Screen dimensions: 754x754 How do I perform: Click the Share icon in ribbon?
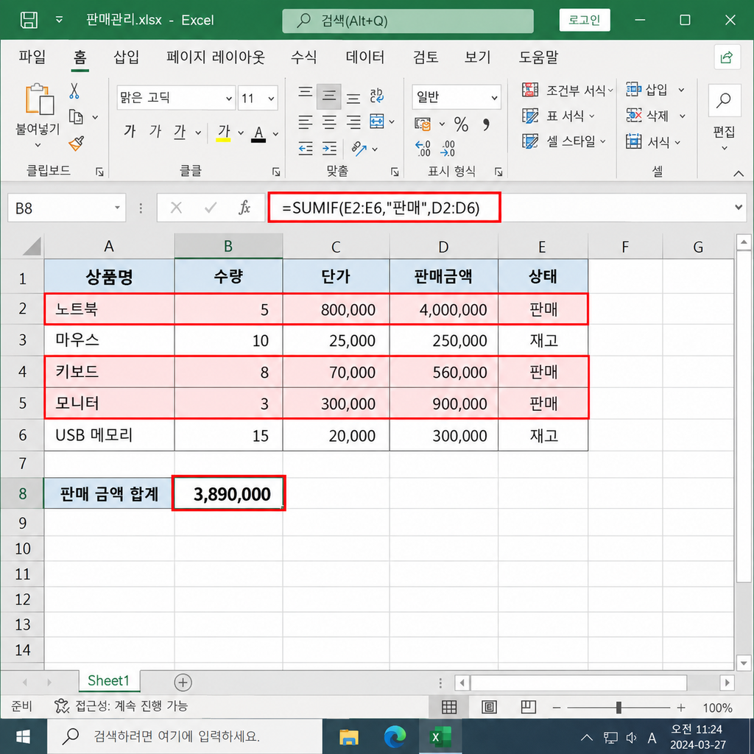point(727,57)
